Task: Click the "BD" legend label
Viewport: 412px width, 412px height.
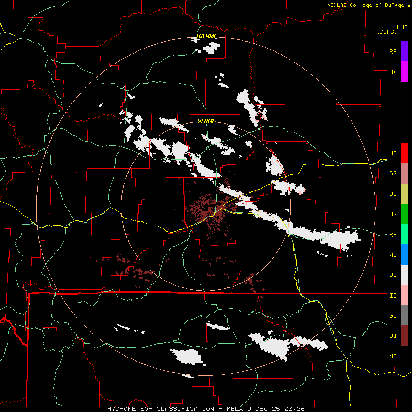Action: click(x=393, y=194)
